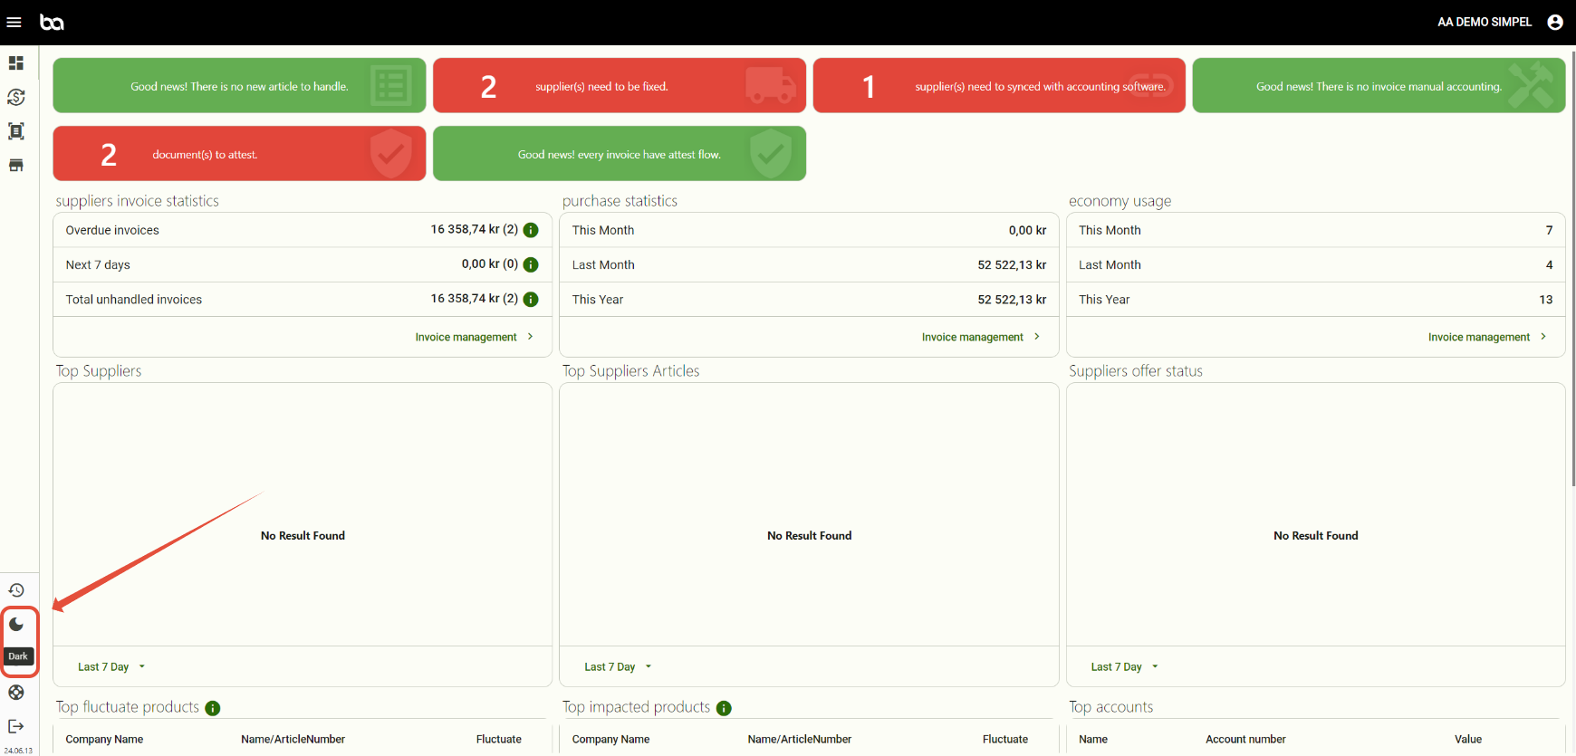Expand the Suppliers offer status Last 7 Day dropdown

[1124, 667]
